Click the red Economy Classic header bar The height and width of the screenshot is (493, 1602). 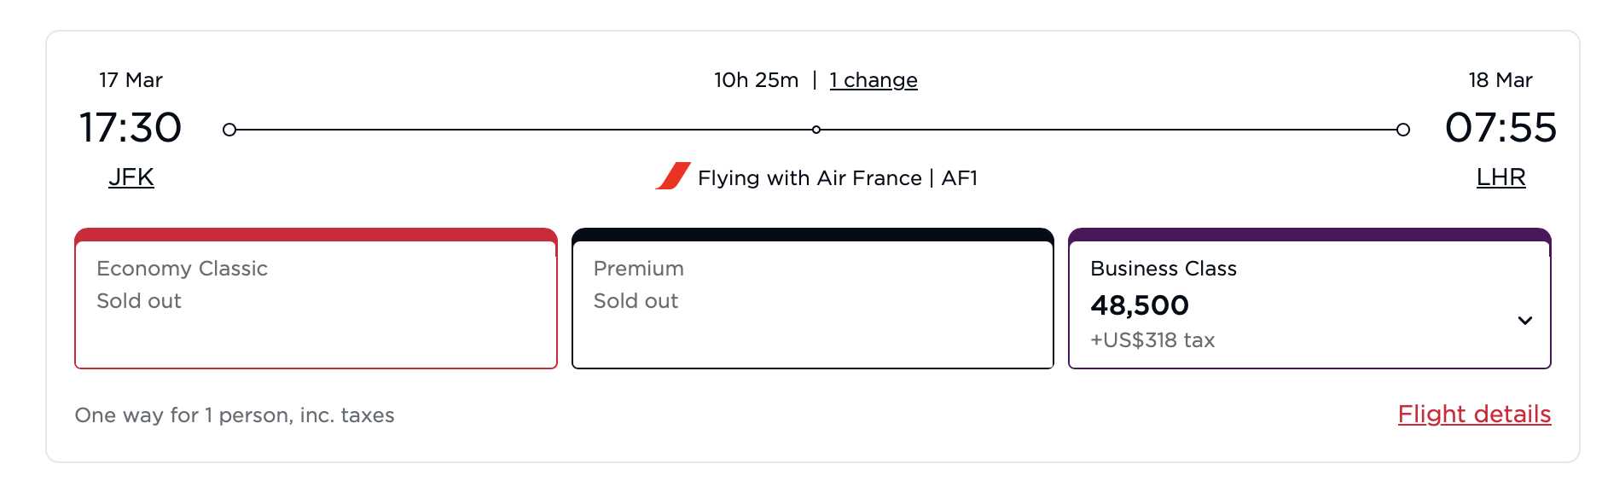coord(316,235)
